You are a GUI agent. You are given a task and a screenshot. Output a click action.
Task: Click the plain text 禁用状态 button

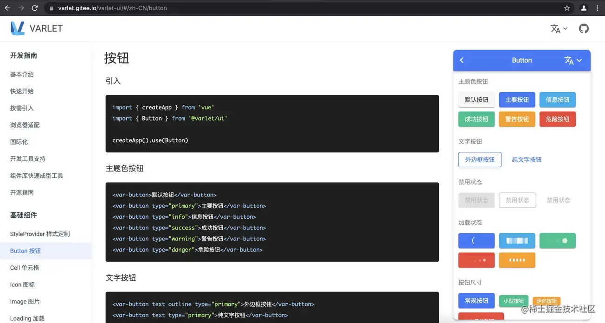tap(558, 200)
